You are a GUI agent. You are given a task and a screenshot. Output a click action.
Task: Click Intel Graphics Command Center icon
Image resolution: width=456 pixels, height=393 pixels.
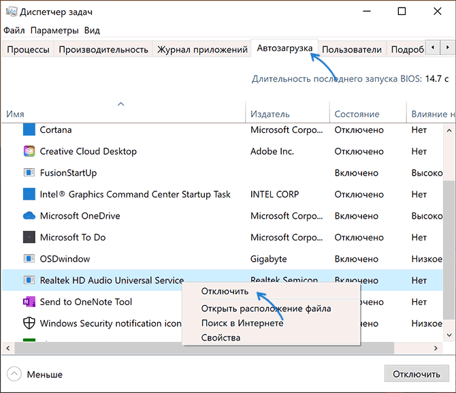[x=29, y=194]
